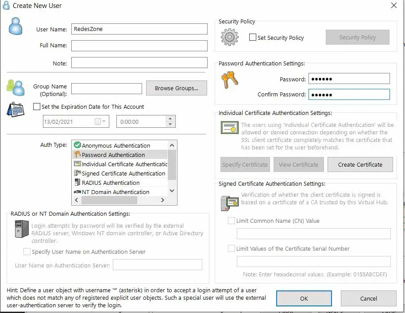Click the user avatar icon beside User Name
405x313 pixels.
point(15,26)
